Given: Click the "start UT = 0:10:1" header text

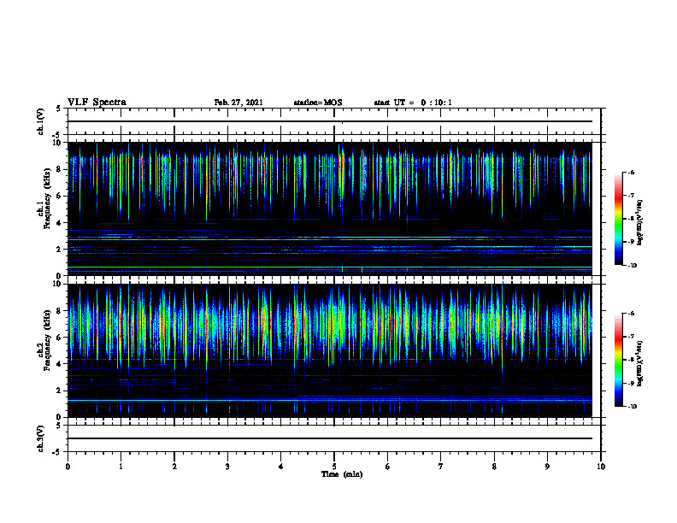Looking at the screenshot, I should click(413, 103).
